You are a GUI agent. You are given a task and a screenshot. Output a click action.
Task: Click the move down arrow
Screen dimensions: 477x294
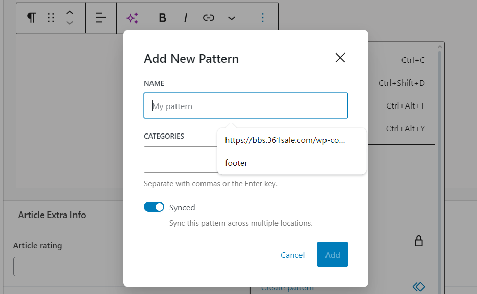click(70, 23)
